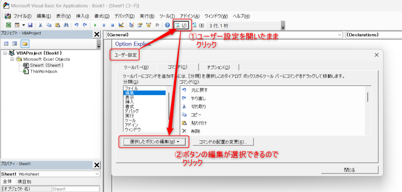Switch to the コマンド(C) tab
The width and height of the screenshot is (402, 192).
coord(177,67)
